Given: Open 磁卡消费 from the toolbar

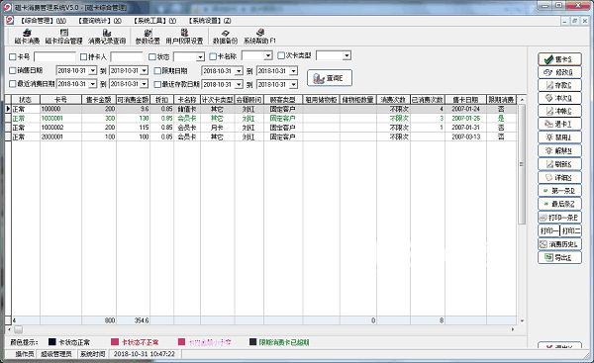Looking at the screenshot, I should pos(27,37).
